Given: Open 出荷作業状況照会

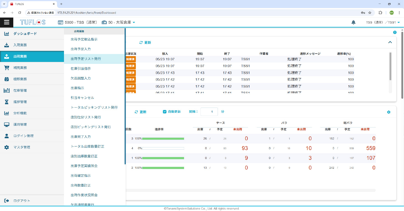Looking at the screenshot, I should [x=84, y=195].
